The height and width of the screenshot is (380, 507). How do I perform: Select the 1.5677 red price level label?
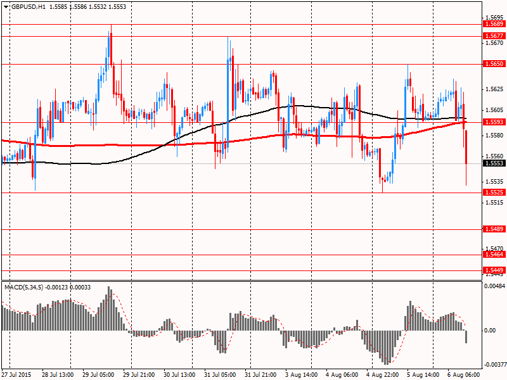point(494,36)
